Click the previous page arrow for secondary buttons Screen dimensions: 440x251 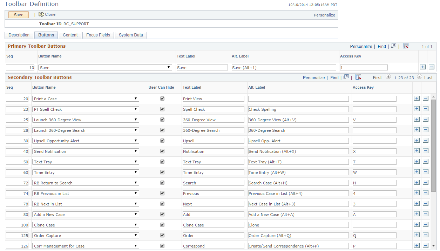(x=388, y=77)
